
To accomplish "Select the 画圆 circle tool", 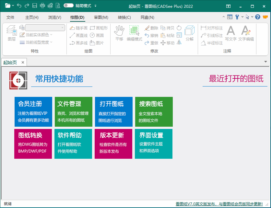I will (x=97, y=35).
